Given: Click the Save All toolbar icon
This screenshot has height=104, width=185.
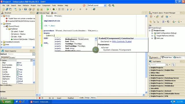Looking at the screenshot, I should [30, 9].
